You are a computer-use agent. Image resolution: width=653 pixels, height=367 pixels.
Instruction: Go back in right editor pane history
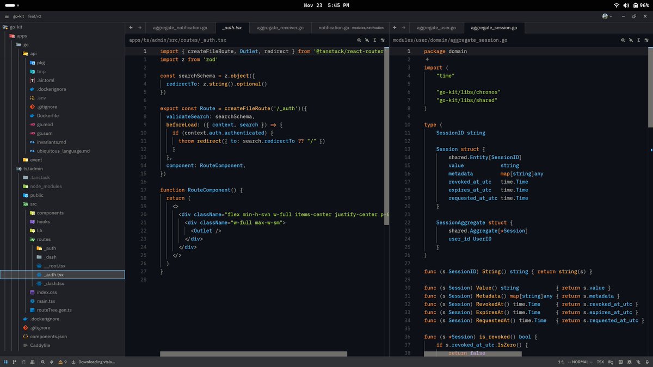tap(395, 27)
